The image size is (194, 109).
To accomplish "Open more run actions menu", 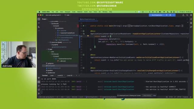I will coord(174,15).
